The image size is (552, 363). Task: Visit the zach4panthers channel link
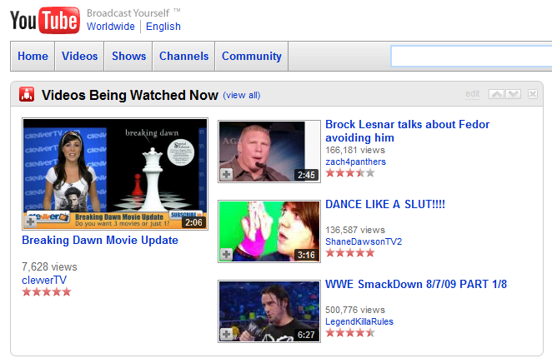355,162
